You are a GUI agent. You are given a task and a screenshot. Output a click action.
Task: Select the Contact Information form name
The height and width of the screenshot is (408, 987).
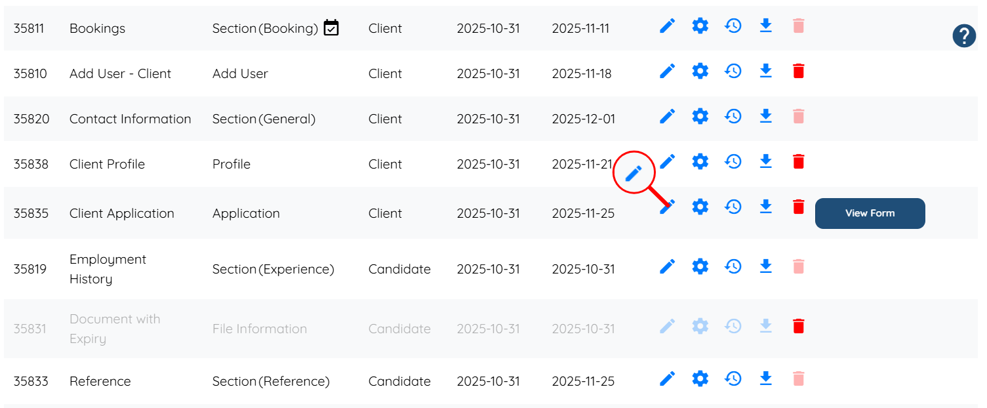pos(130,119)
